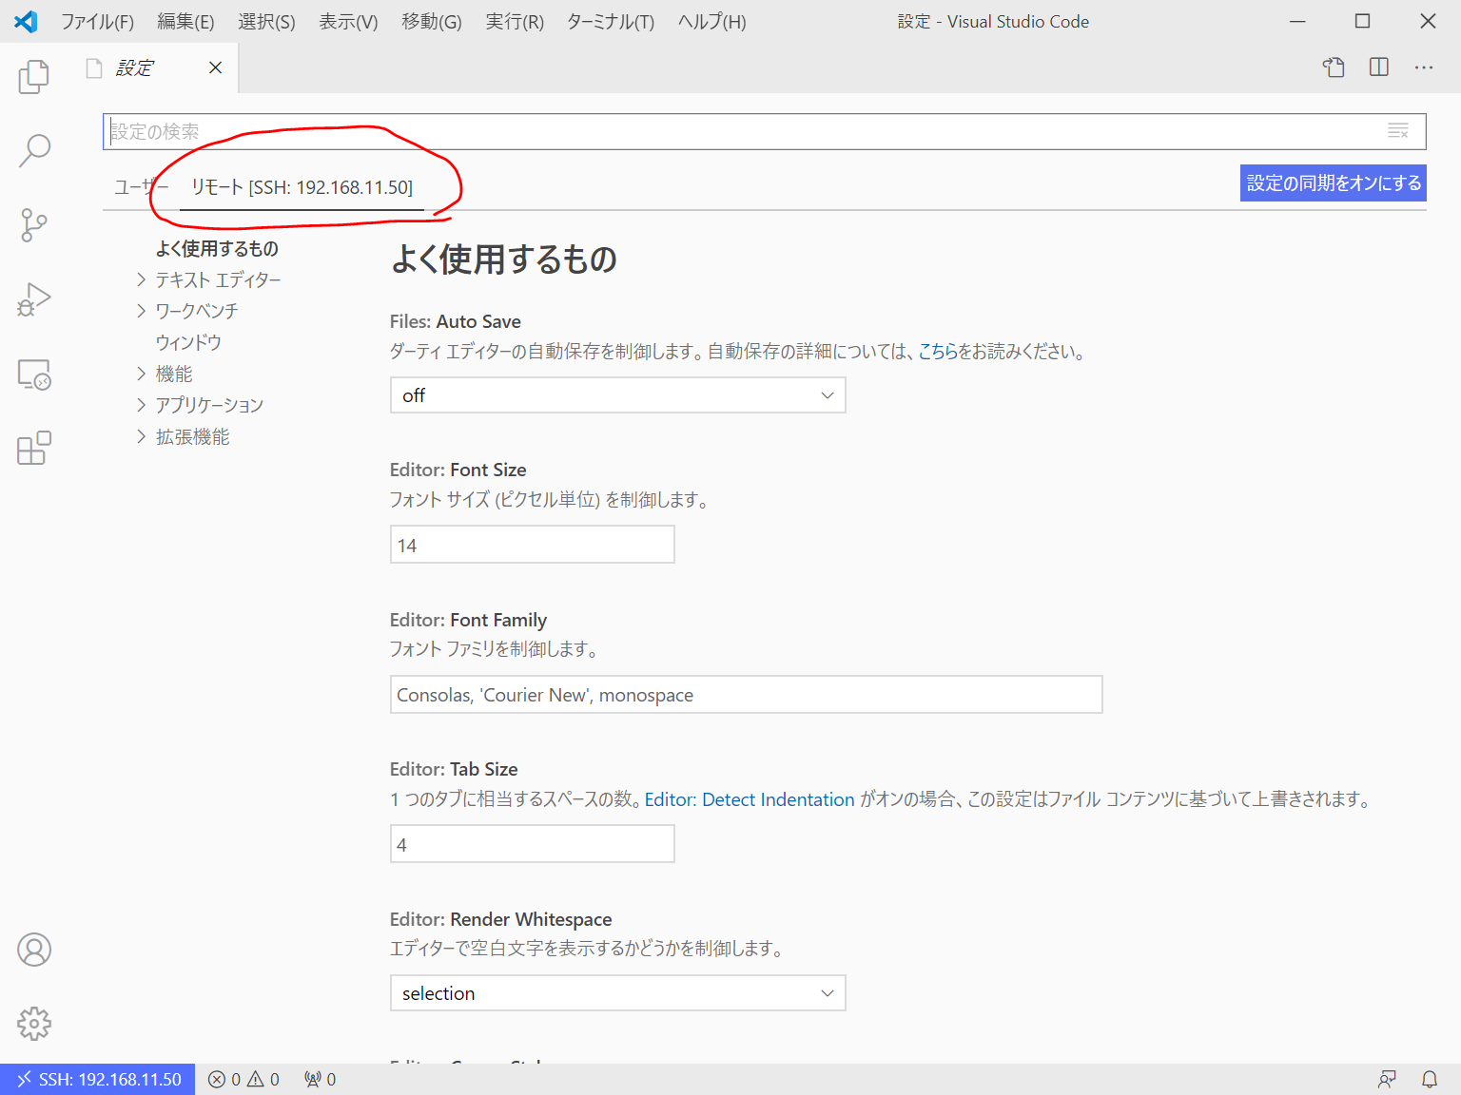
Task: Open ヘルプ(H) menu
Action: click(x=711, y=21)
